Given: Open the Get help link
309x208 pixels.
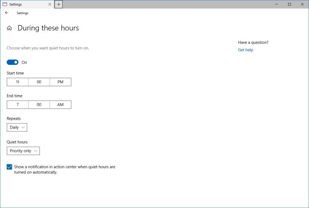Looking at the screenshot, I should (245, 50).
